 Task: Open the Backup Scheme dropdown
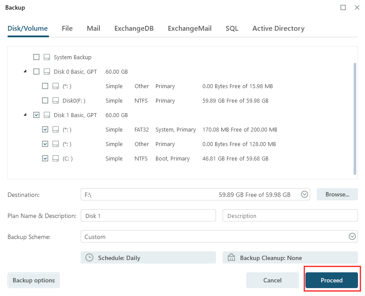(x=352, y=237)
